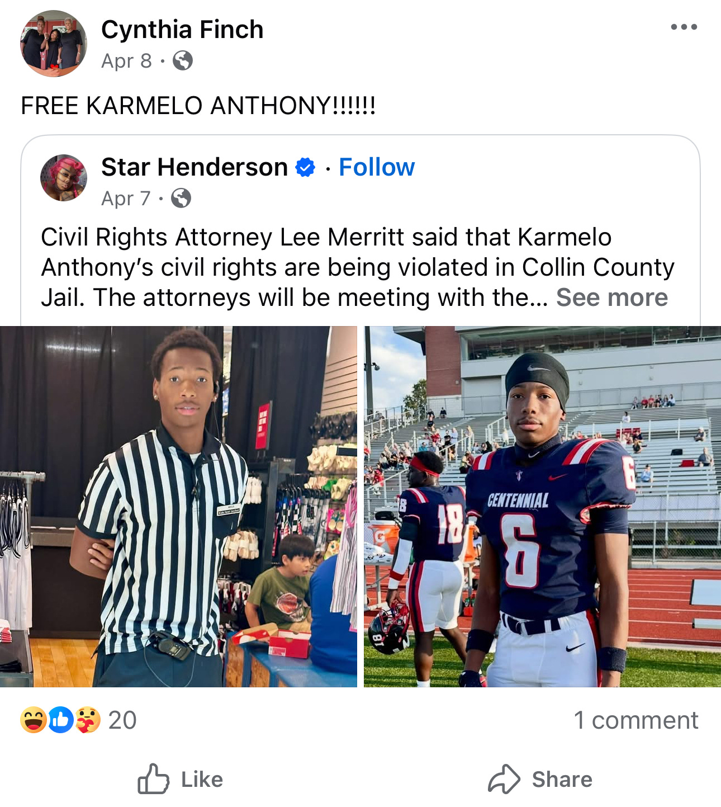View the 1 comment link
The image size is (721, 807).
point(636,720)
